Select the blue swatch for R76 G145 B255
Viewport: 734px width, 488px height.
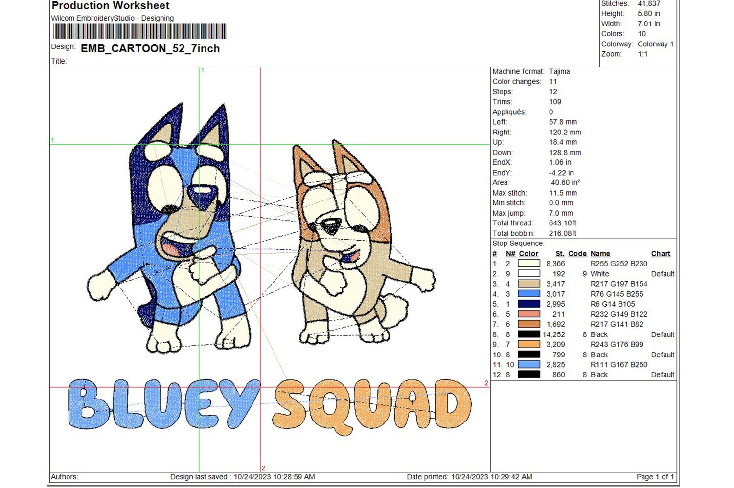(x=528, y=294)
